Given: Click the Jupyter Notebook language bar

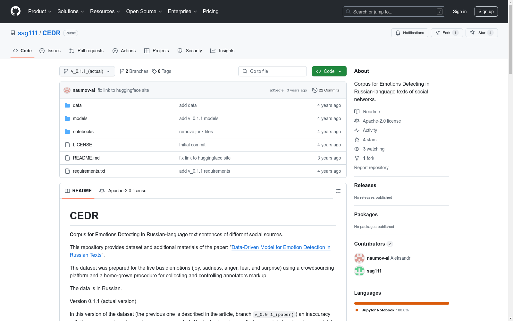Looking at the screenshot, I should 402,303.
